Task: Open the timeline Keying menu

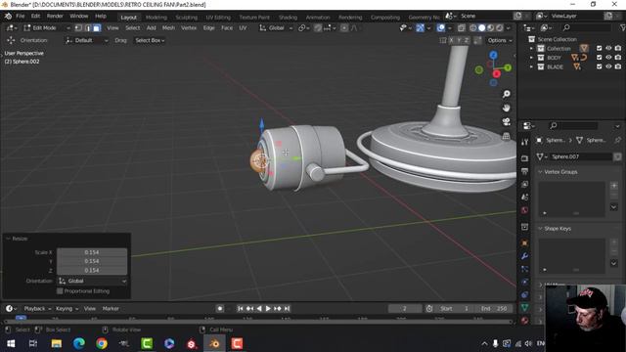Action: pos(67,309)
